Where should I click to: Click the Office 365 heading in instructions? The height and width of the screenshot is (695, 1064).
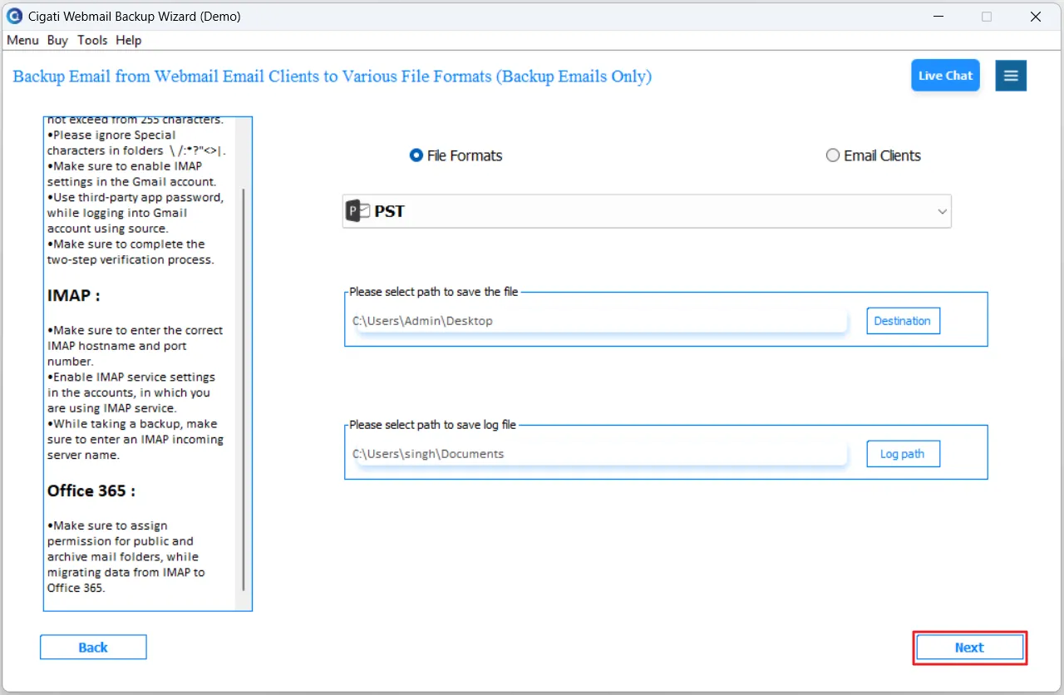(91, 490)
